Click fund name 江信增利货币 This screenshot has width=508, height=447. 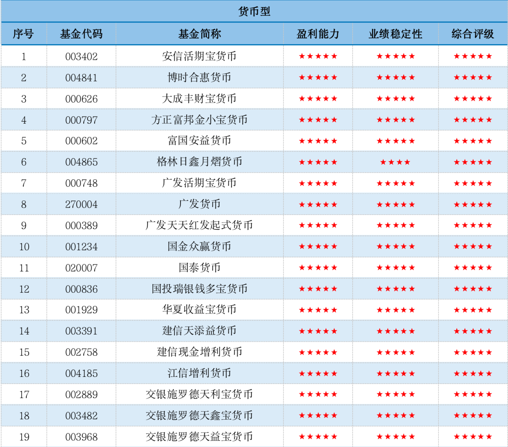coord(199,373)
